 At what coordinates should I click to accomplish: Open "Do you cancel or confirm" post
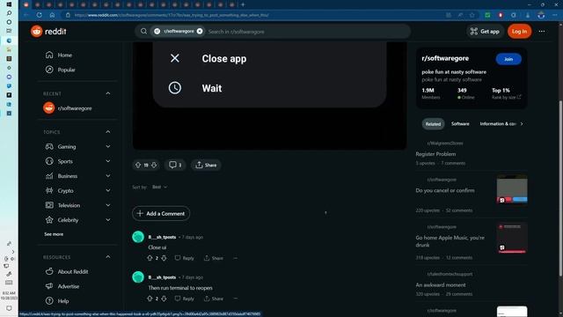coord(445,190)
